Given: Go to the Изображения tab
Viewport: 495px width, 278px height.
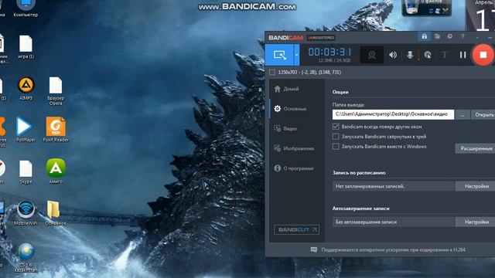Looking at the screenshot, I should click(294, 148).
